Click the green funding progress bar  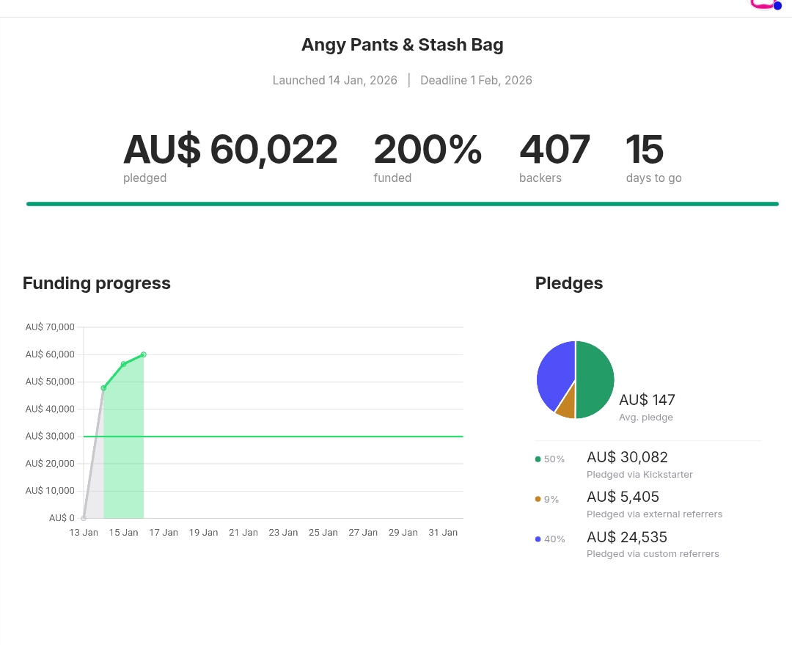[402, 204]
